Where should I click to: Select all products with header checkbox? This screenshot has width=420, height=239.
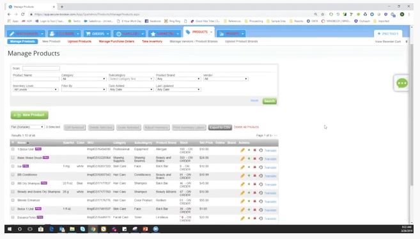click(x=13, y=143)
